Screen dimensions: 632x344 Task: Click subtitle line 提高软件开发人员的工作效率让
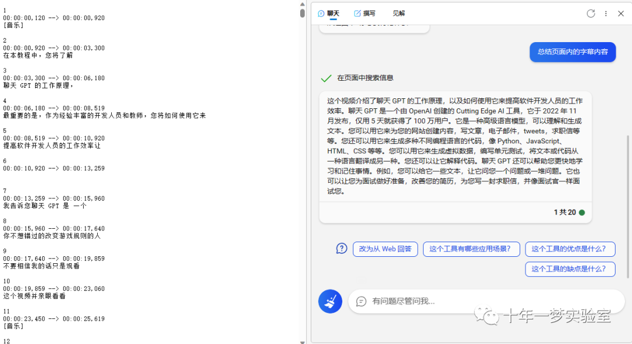click(51, 146)
